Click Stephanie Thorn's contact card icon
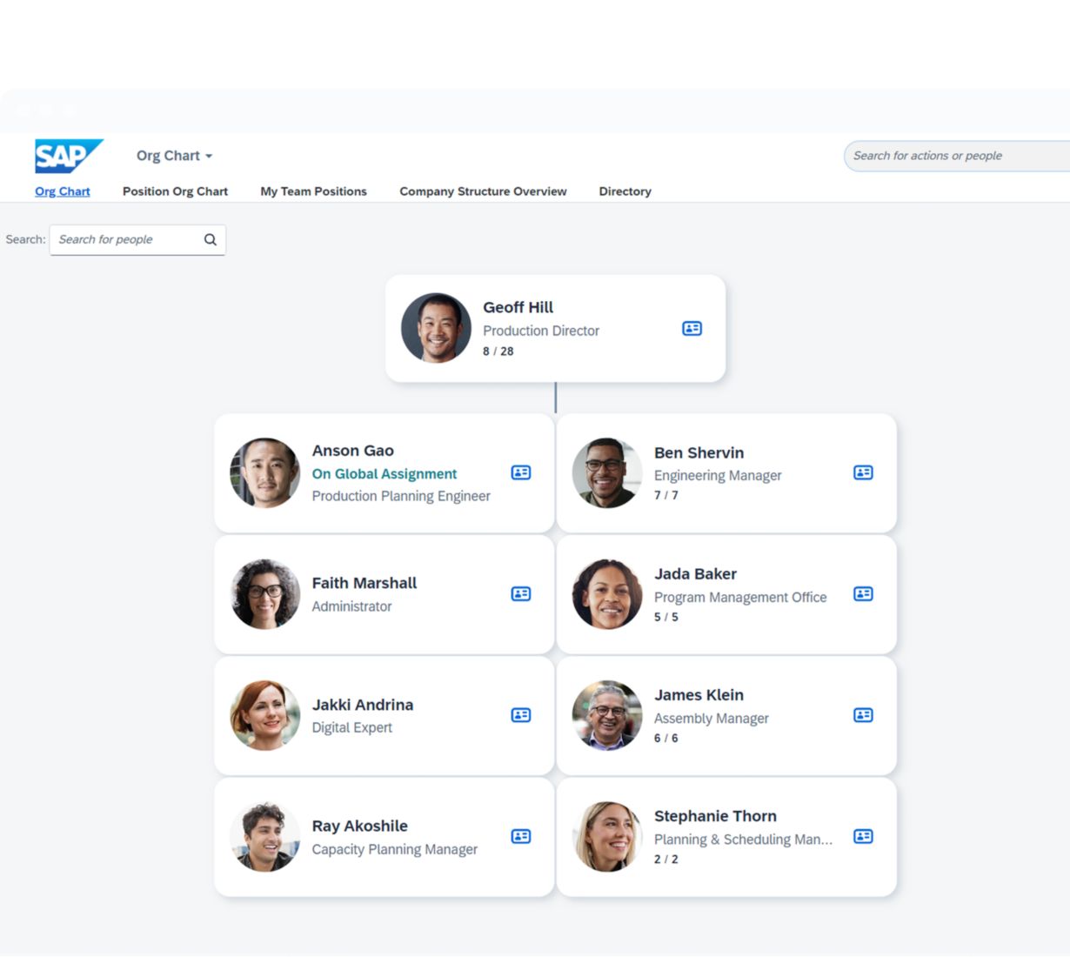 coord(862,836)
